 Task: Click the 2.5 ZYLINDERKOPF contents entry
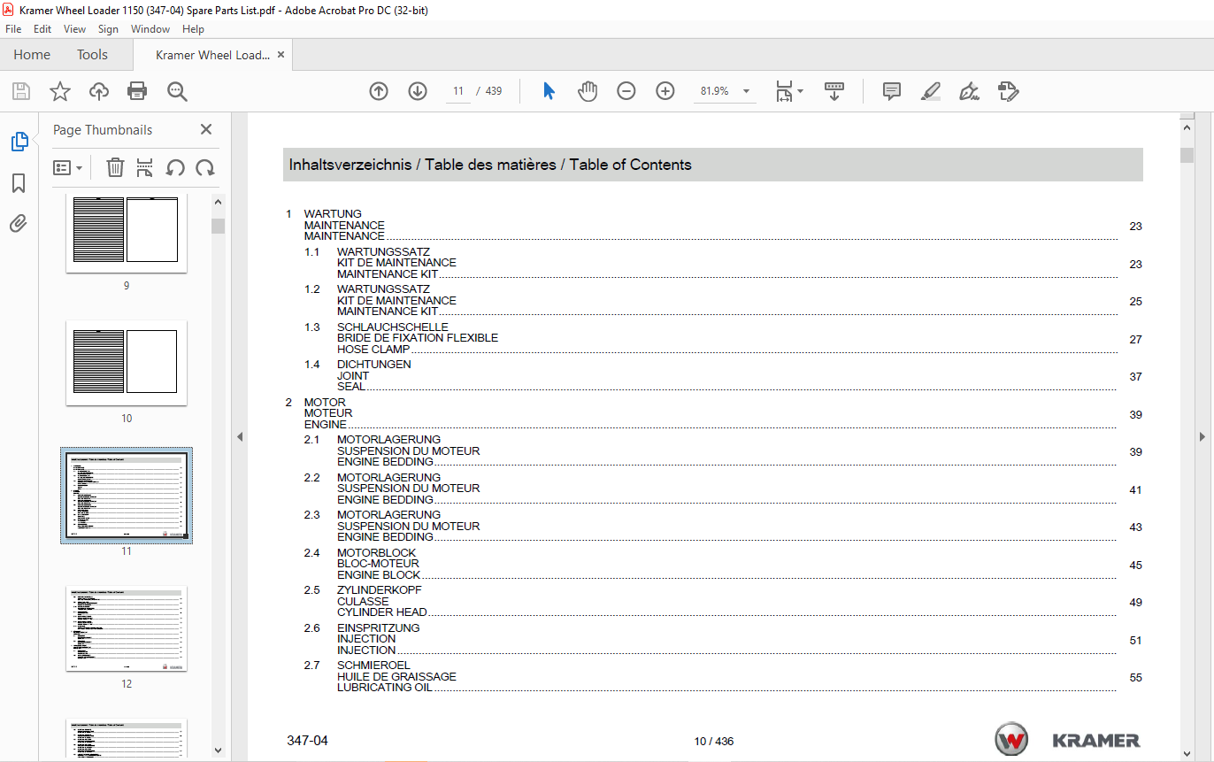pos(723,601)
